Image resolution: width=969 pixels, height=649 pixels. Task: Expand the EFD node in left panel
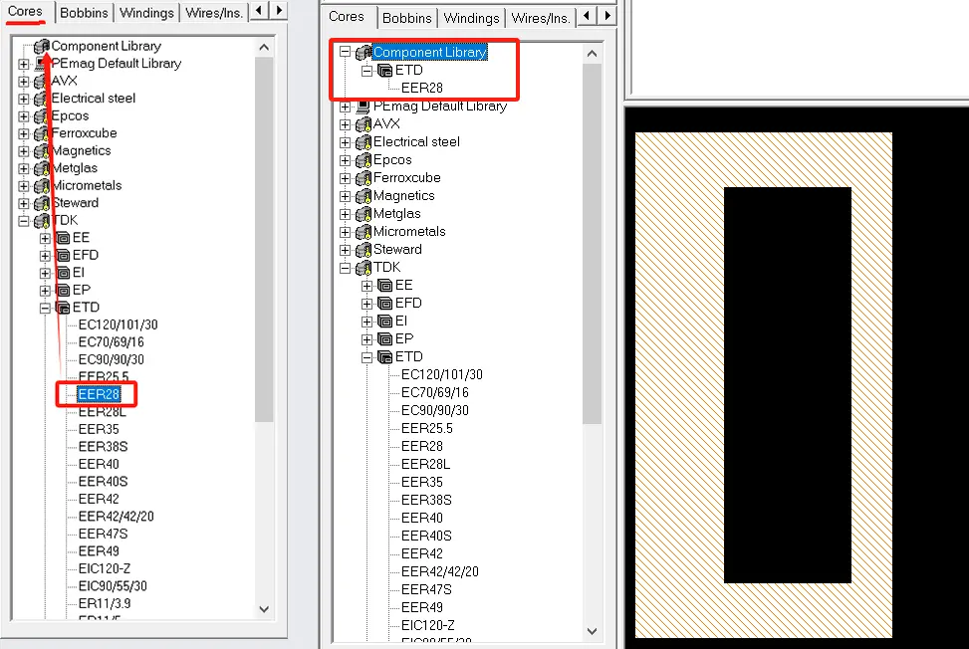coord(45,256)
